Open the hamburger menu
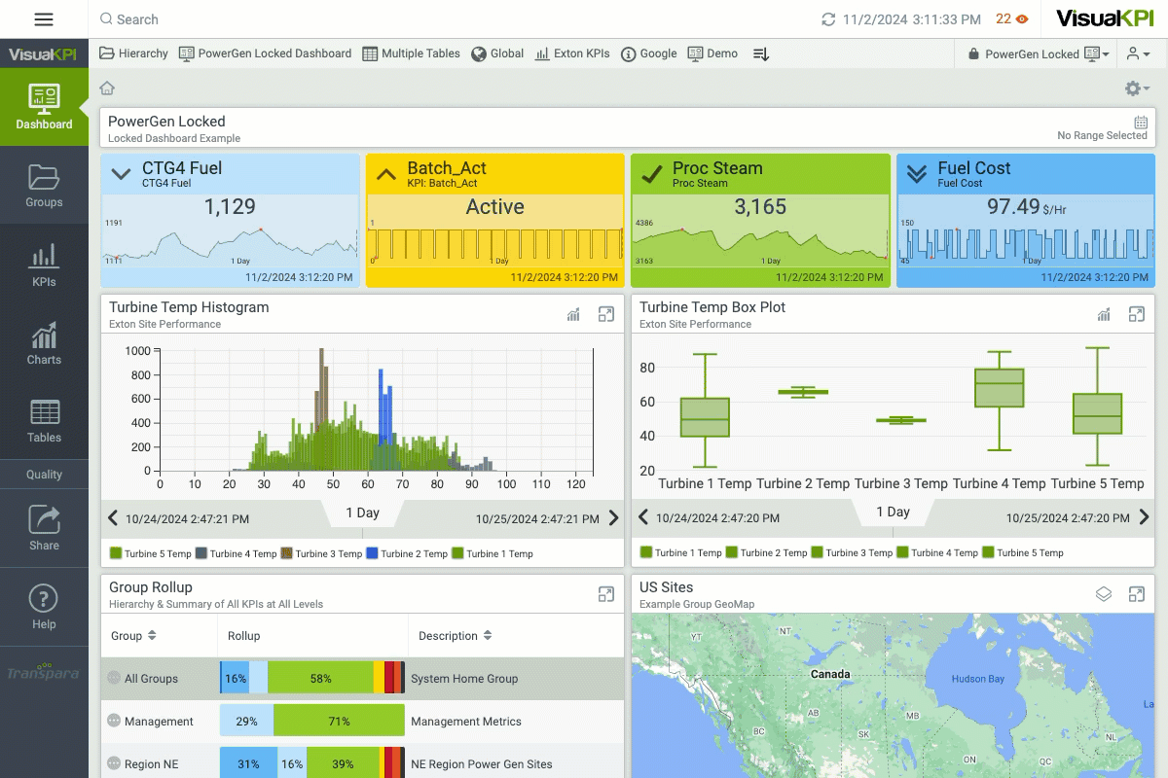This screenshot has height=778, width=1168. pyautogui.click(x=44, y=19)
